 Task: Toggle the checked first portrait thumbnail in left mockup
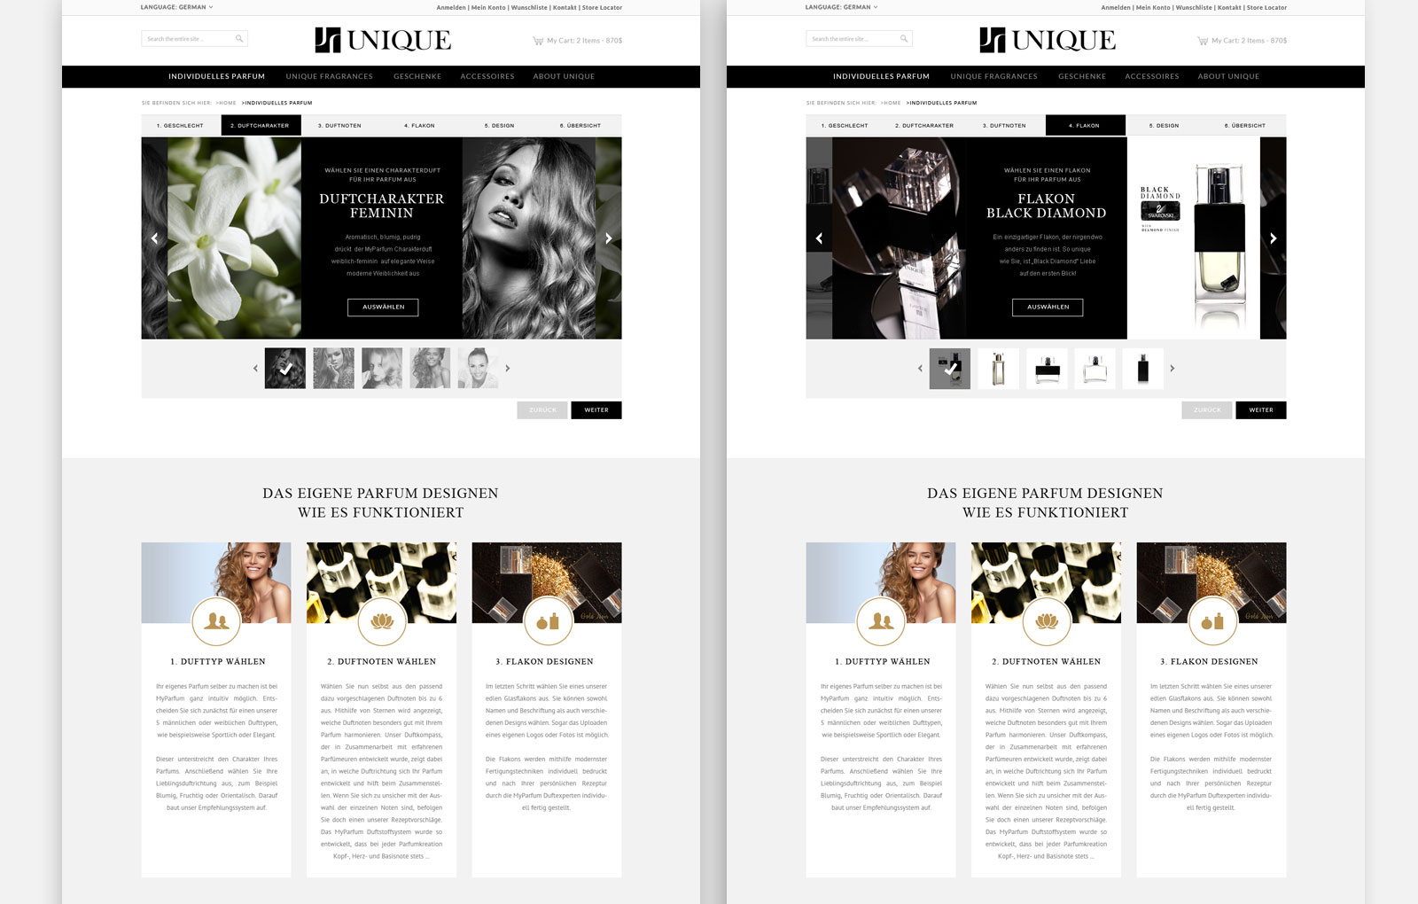[x=285, y=368]
